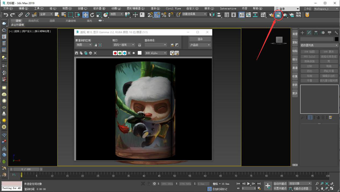Activate the Select Object tool
The width and height of the screenshot is (340, 192).
57,15
